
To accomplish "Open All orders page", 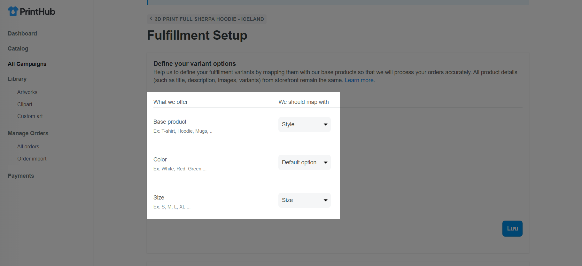I will point(28,146).
